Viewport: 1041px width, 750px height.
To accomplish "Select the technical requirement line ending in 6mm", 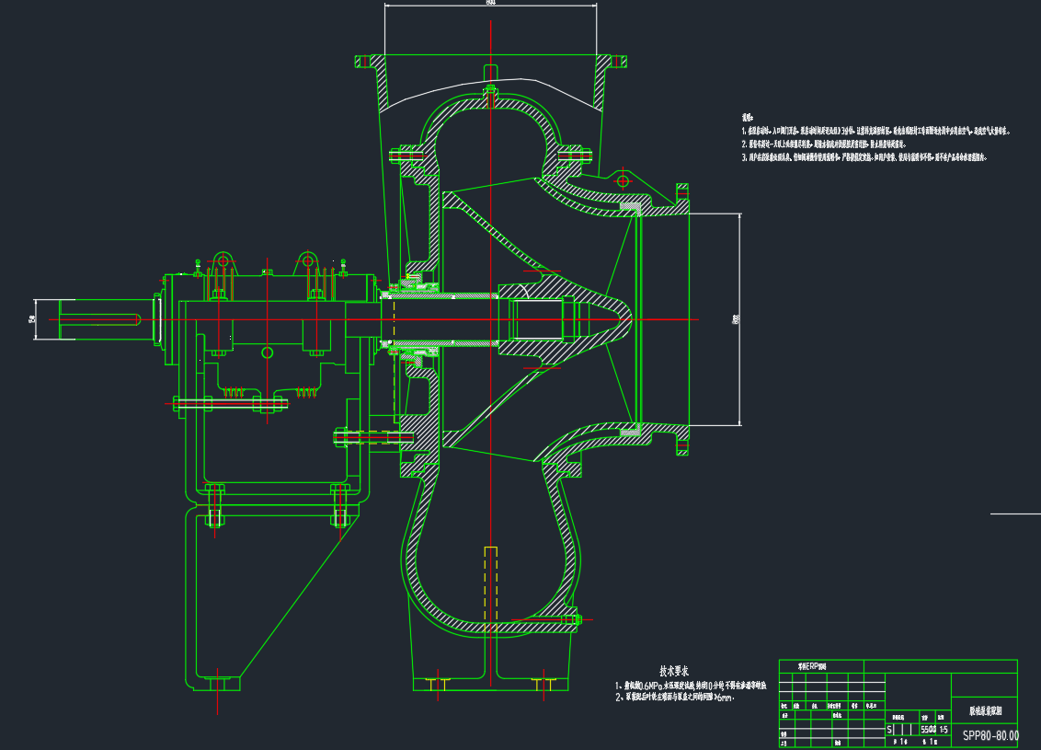I will click(x=675, y=698).
